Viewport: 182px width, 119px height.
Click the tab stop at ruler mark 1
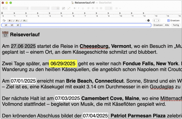click(14, 13)
